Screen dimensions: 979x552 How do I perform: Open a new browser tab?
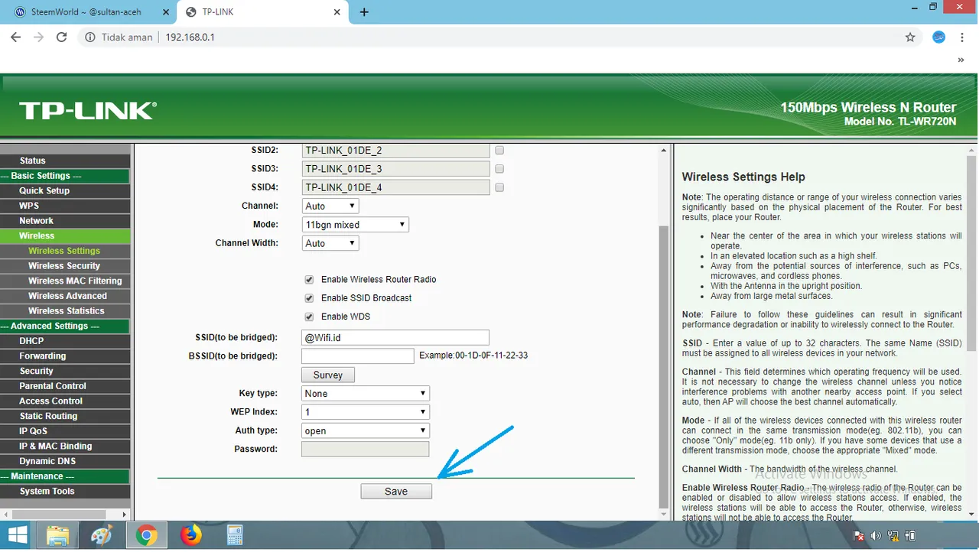[364, 12]
